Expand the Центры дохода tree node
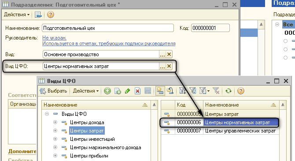The image size is (295, 161). pyautogui.click(x=55, y=122)
